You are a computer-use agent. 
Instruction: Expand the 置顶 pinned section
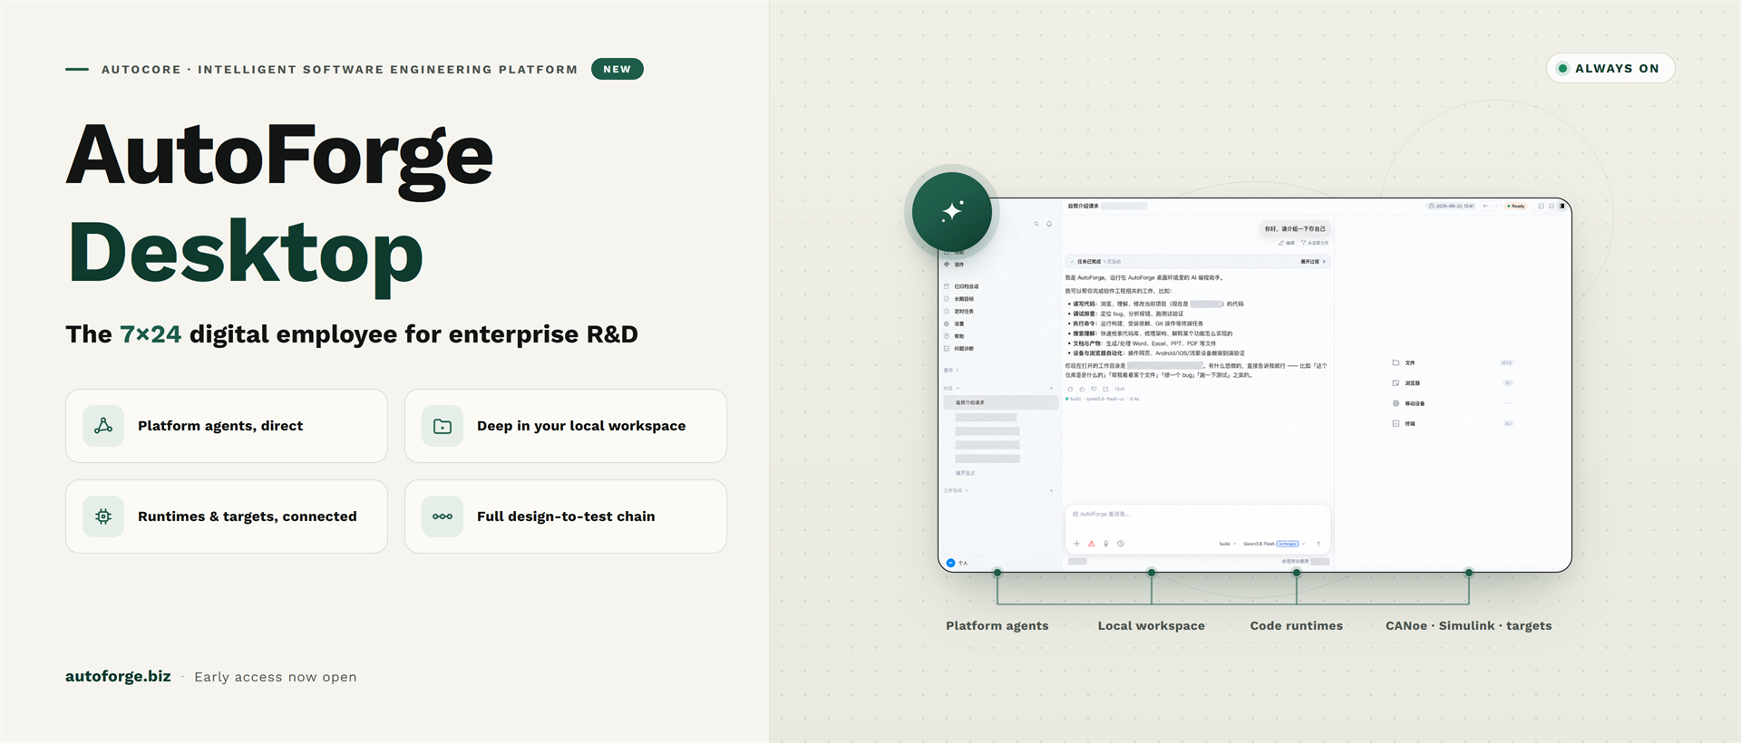pos(951,370)
